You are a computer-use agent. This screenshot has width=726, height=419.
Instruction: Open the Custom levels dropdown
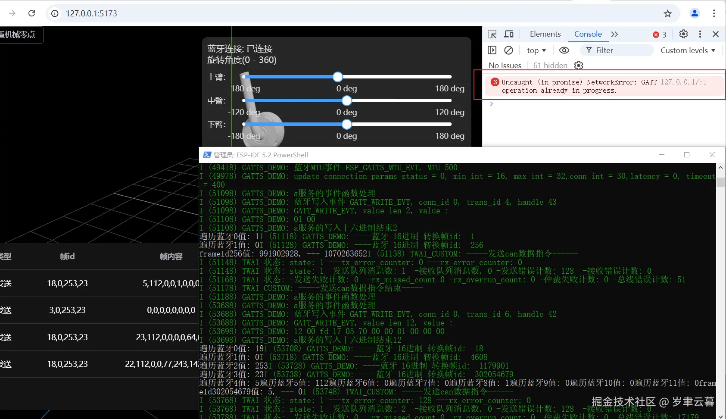(688, 50)
